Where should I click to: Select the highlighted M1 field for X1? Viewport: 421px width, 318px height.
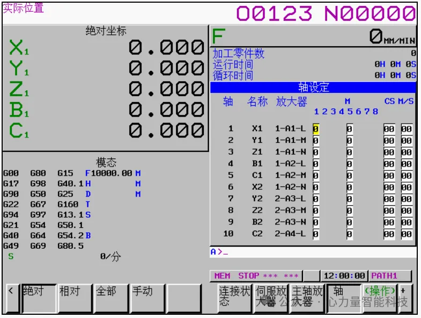(316, 129)
